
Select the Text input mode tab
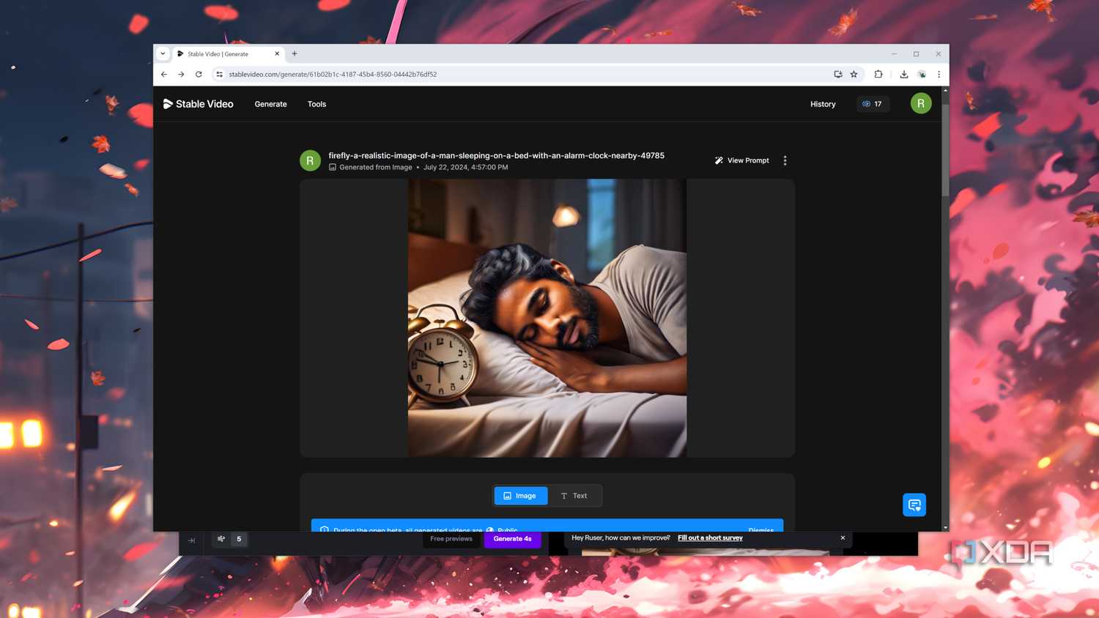574,496
